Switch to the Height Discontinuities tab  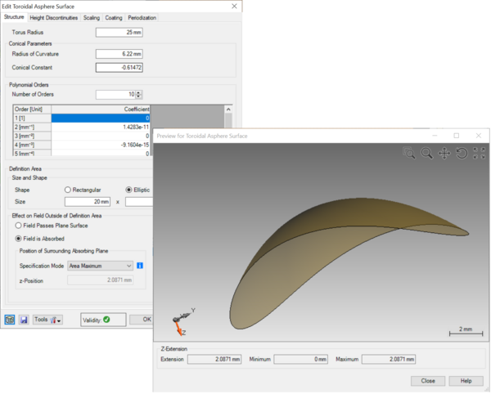(55, 17)
